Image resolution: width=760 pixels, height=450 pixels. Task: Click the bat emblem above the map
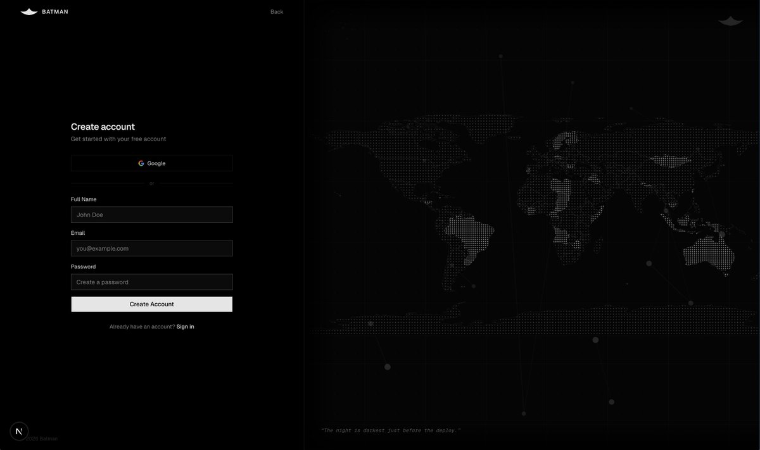pyautogui.click(x=730, y=21)
